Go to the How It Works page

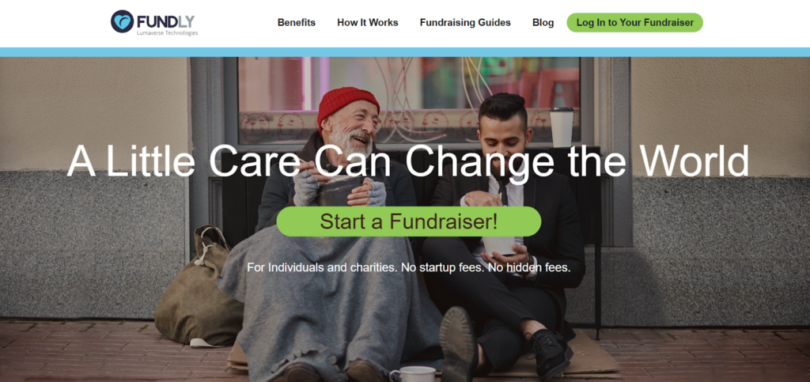(368, 23)
